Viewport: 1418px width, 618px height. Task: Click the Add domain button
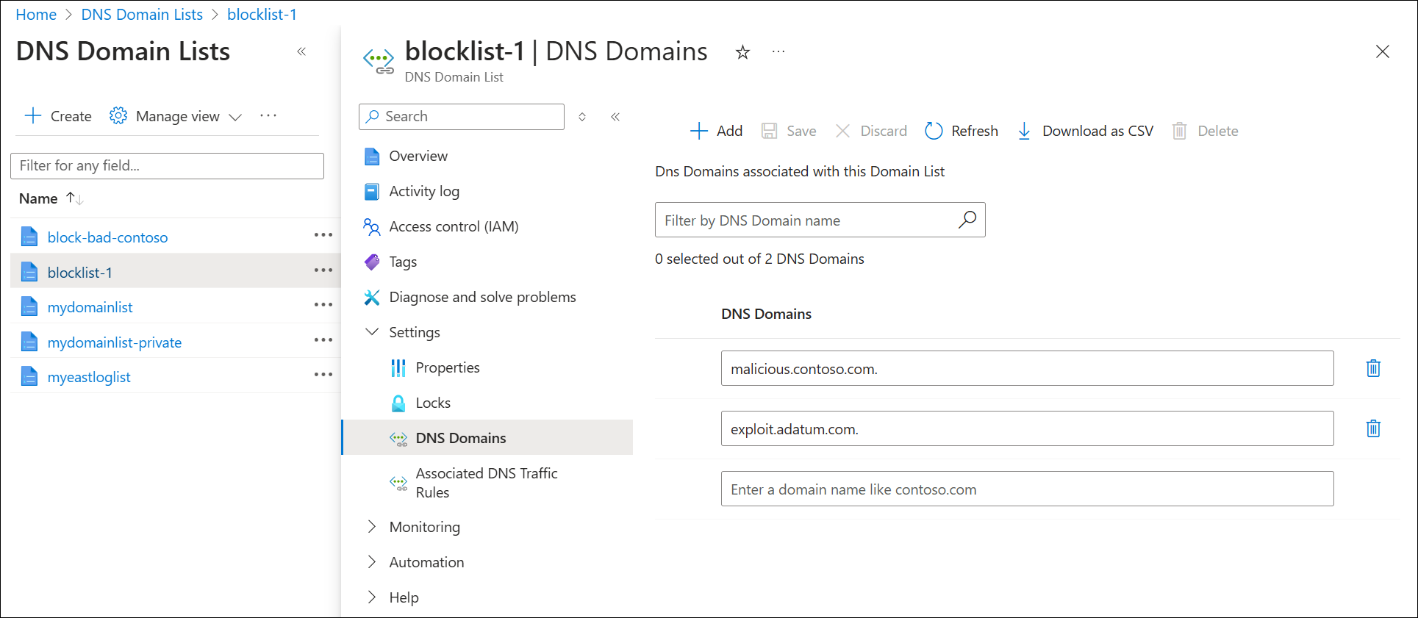(x=716, y=131)
